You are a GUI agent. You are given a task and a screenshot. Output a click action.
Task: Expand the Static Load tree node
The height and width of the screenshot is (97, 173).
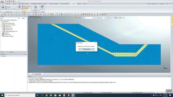click(x=1, y=26)
